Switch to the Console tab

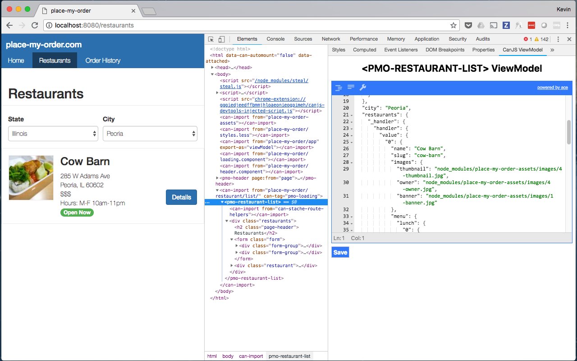click(275, 39)
